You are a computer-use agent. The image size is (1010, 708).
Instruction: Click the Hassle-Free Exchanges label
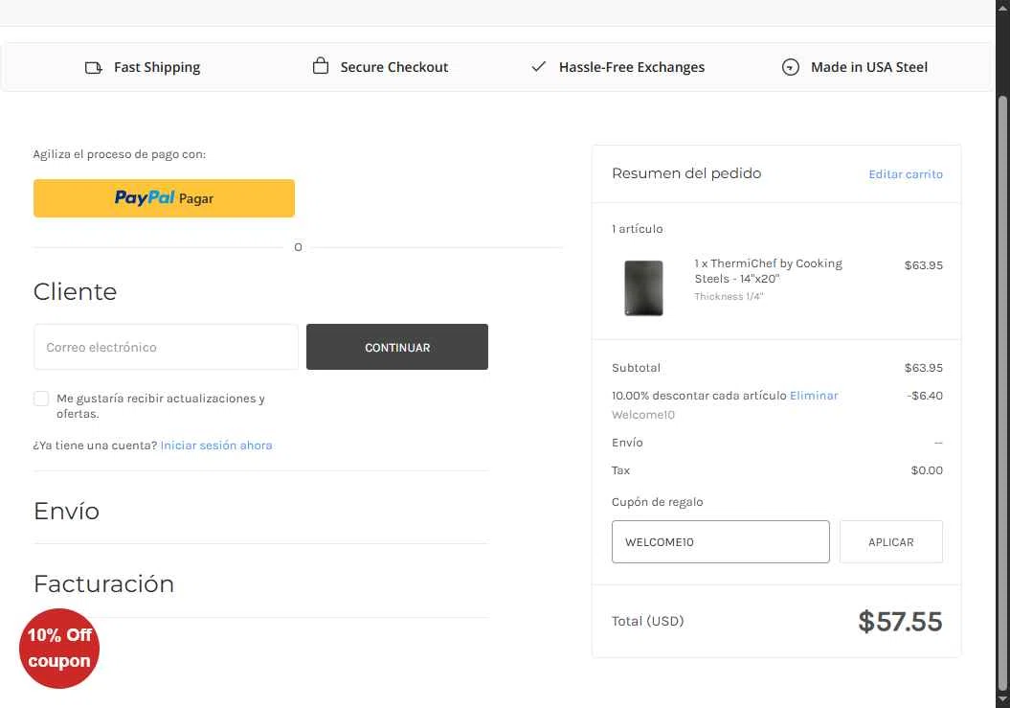(x=632, y=67)
